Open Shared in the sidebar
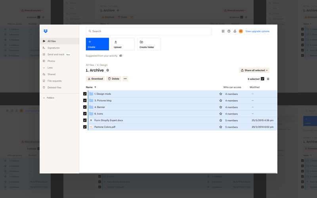This screenshot has height=198, width=317. pyautogui.click(x=52, y=74)
